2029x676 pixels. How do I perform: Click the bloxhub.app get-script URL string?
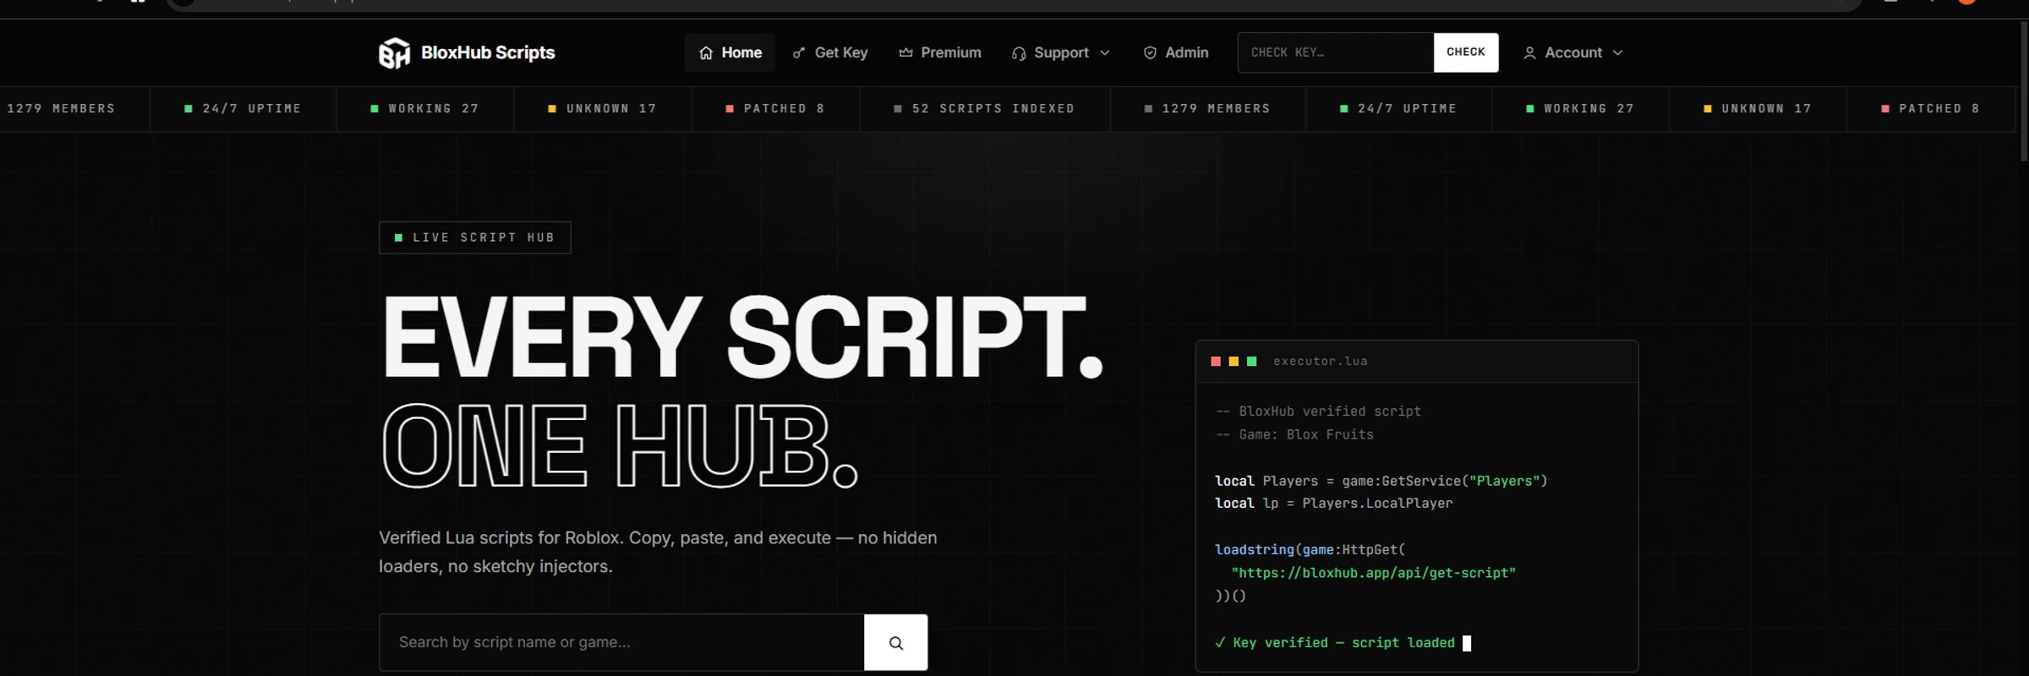(x=1374, y=573)
